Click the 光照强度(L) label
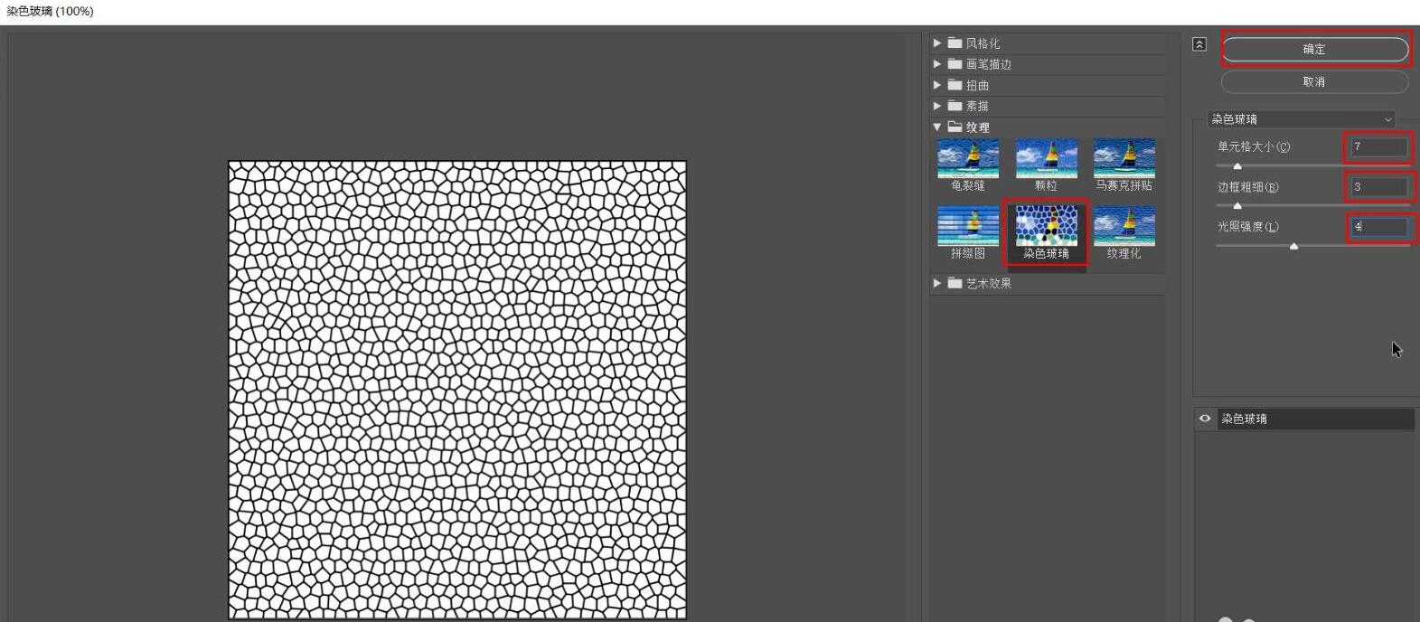1420x622 pixels. coord(1248,227)
